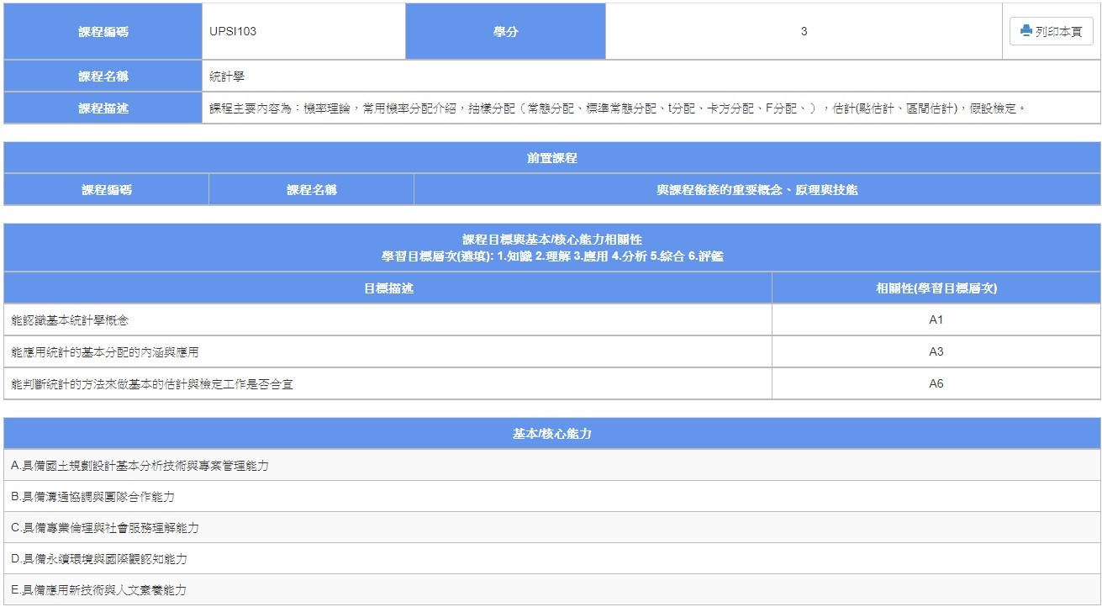This screenshot has height=607, width=1102.
Task: Click the 目標描述 column header
Action: pos(388,288)
